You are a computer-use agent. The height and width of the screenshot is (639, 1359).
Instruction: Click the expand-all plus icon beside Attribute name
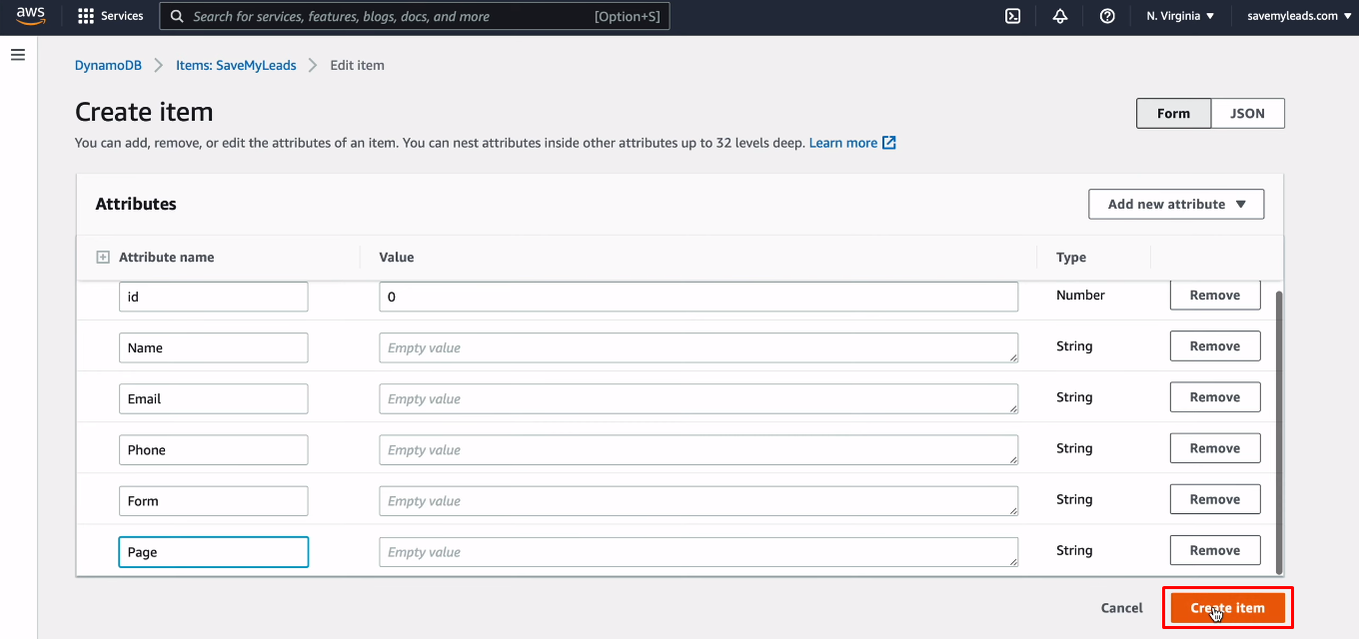(102, 258)
